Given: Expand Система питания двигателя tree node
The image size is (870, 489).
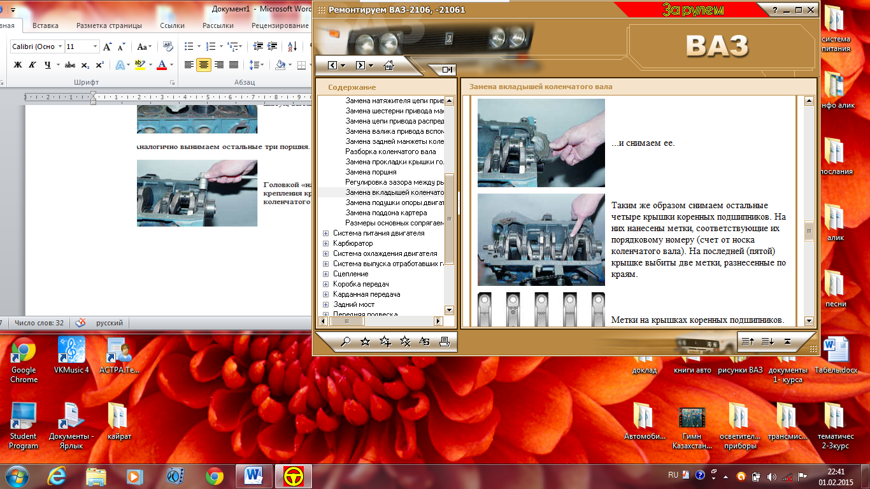Looking at the screenshot, I should click(326, 233).
